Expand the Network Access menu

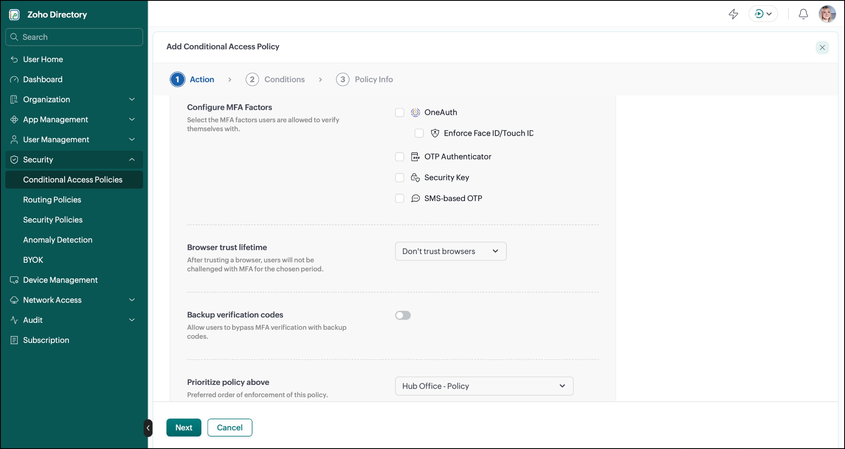coord(74,300)
